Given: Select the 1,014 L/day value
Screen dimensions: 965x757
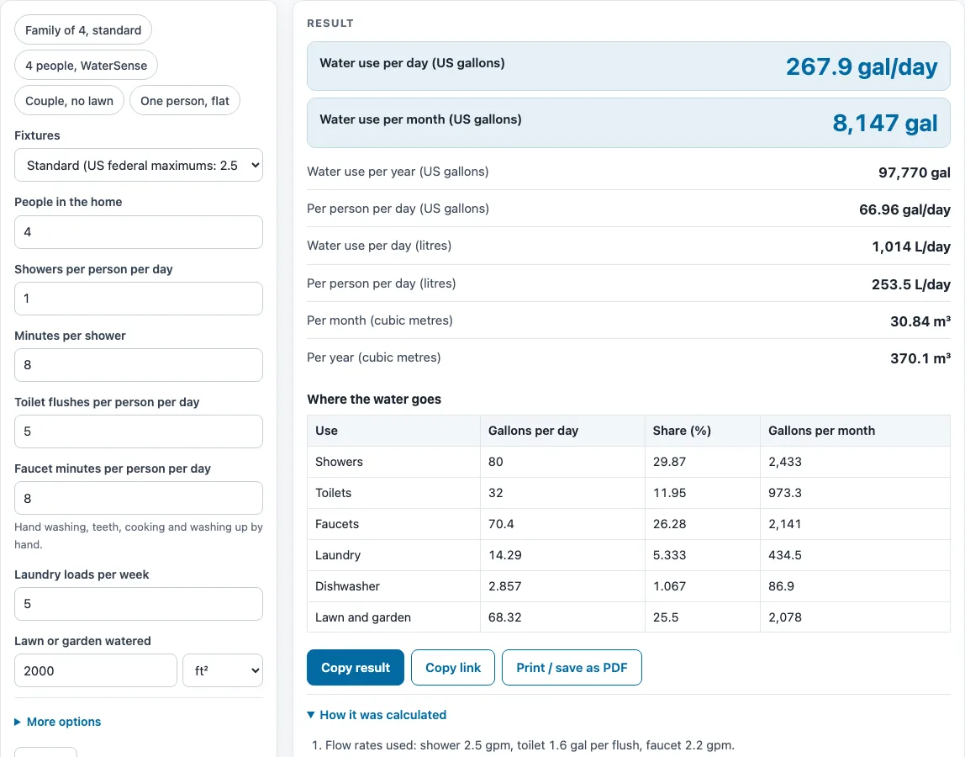Looking at the screenshot, I should [x=911, y=246].
